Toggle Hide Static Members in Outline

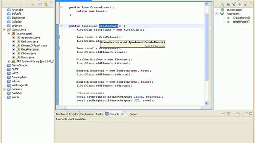pos(234,4)
